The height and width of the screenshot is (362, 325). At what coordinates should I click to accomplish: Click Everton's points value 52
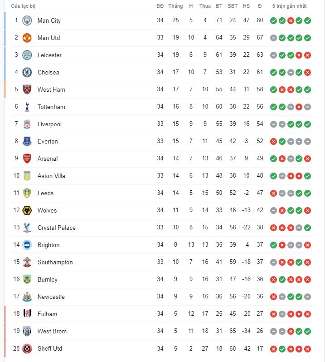pos(260,141)
